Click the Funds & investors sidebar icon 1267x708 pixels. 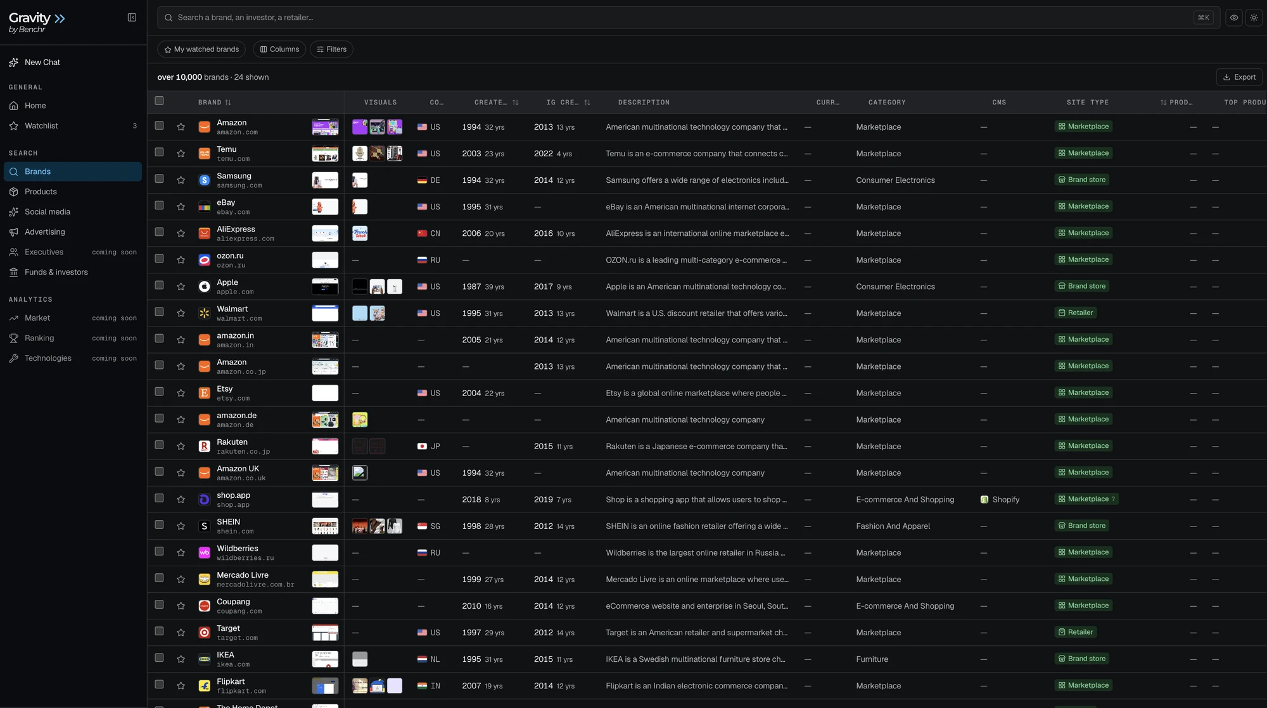(13, 272)
